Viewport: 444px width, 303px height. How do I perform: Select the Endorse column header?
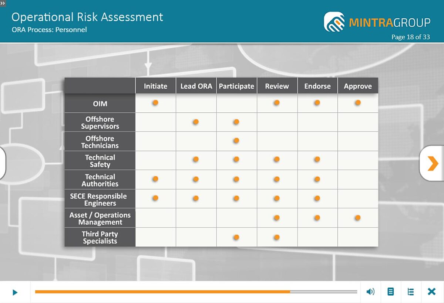[x=317, y=86]
